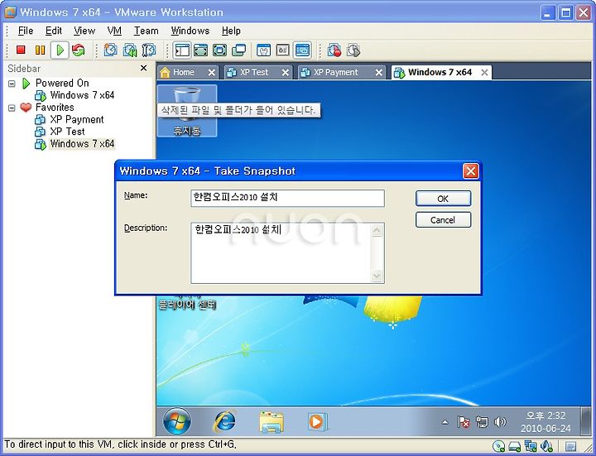The height and width of the screenshot is (456, 596).
Task: Click the network adapter status icon
Action: tap(531, 446)
